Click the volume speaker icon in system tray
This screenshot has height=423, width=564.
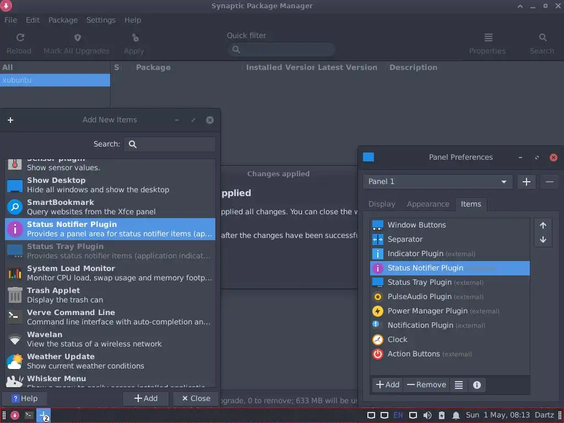(427, 415)
